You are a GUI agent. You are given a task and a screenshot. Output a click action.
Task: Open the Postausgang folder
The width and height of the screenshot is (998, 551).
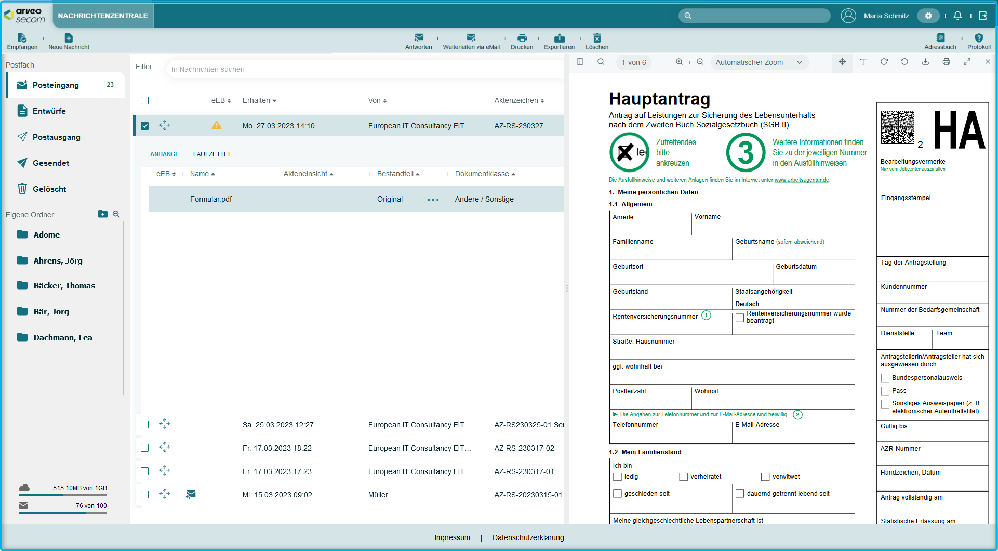tap(56, 137)
